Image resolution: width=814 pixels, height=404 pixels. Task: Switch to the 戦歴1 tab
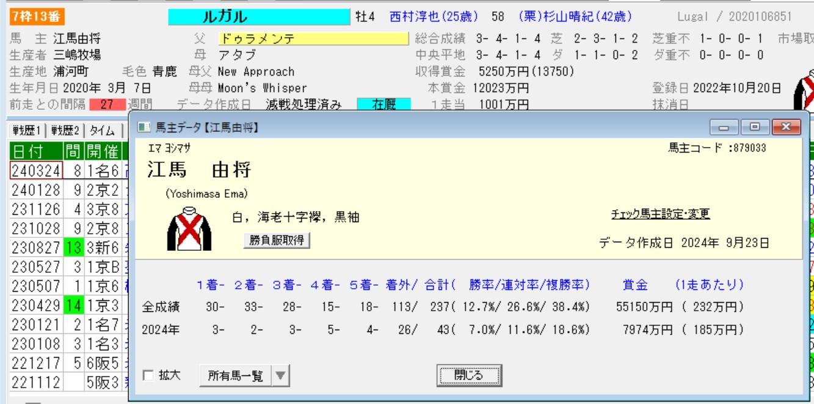point(26,130)
